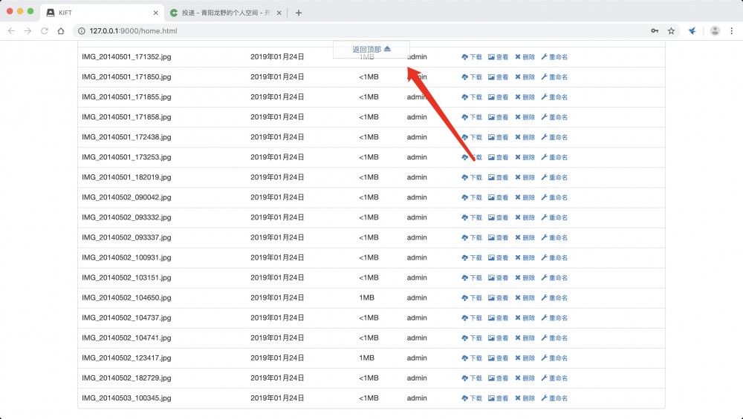Click date cell of IMG_20140503_100345.jpg
This screenshot has width=743, height=419.
[277, 398]
